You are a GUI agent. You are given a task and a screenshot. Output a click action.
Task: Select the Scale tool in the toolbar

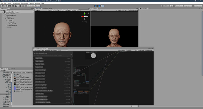coord(13,6)
